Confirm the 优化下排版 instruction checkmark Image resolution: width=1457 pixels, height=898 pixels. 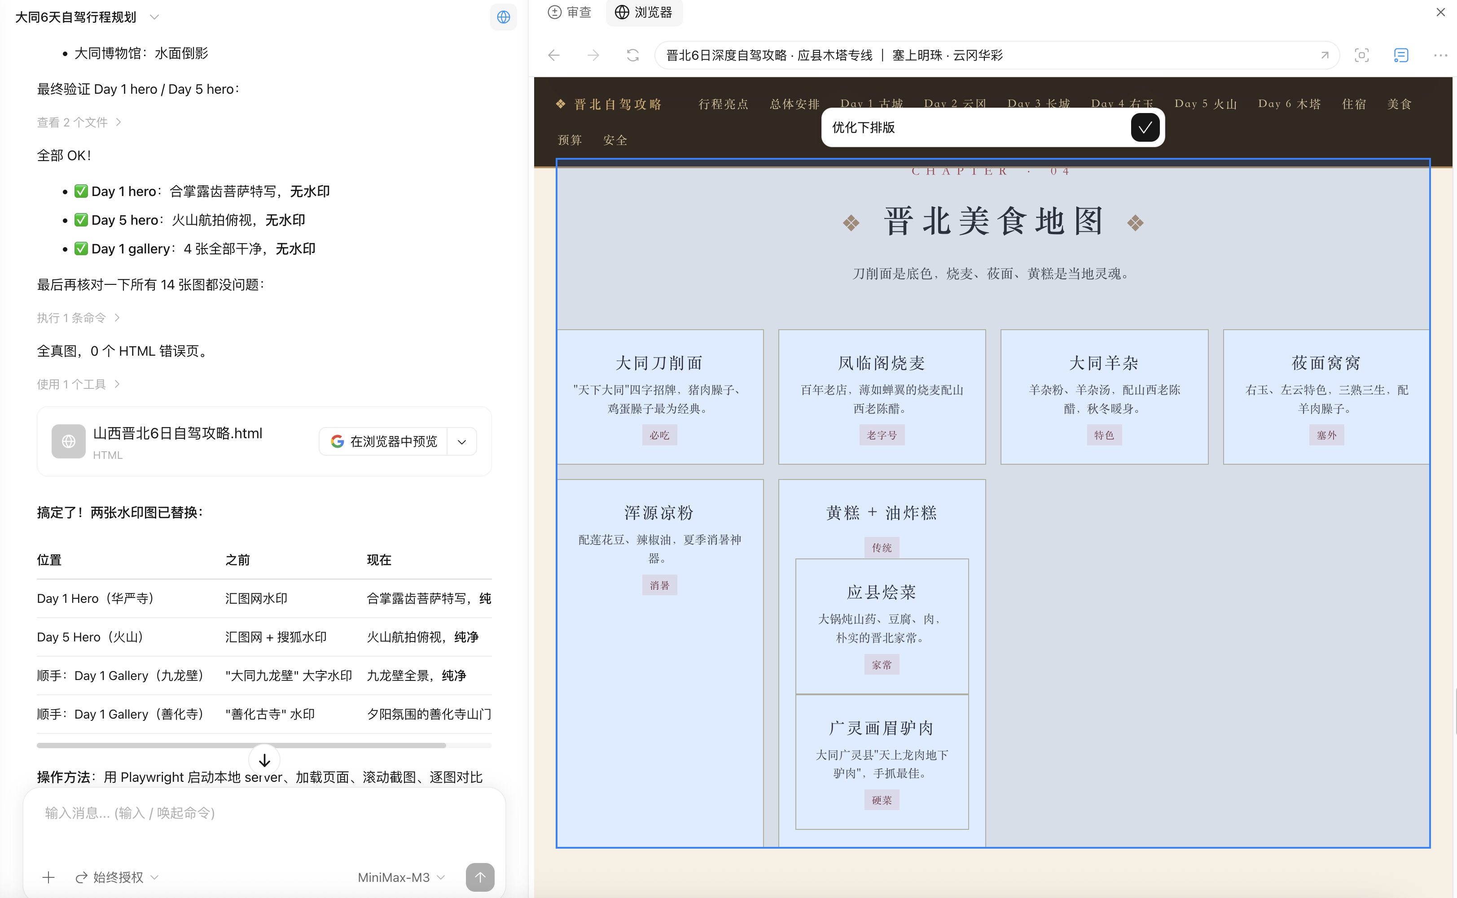1145,127
